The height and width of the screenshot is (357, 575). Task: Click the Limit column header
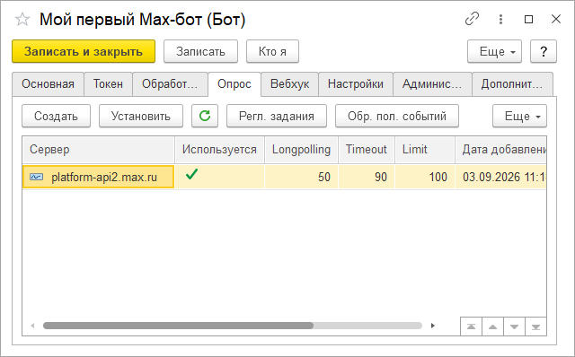[x=425, y=150]
